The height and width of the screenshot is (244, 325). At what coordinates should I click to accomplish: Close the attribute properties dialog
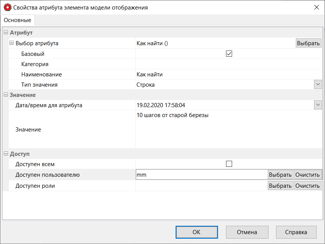tap(316, 7)
